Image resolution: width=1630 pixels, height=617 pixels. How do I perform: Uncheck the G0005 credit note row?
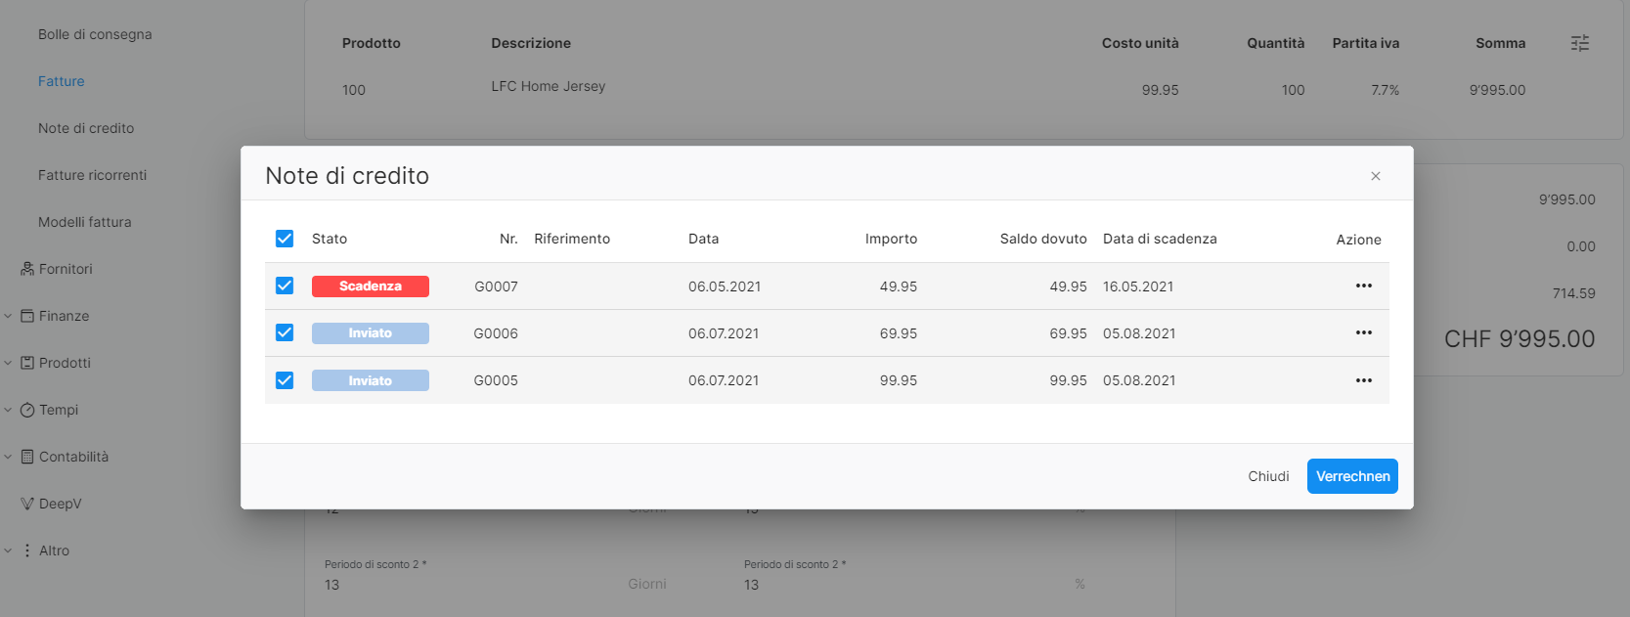click(285, 380)
